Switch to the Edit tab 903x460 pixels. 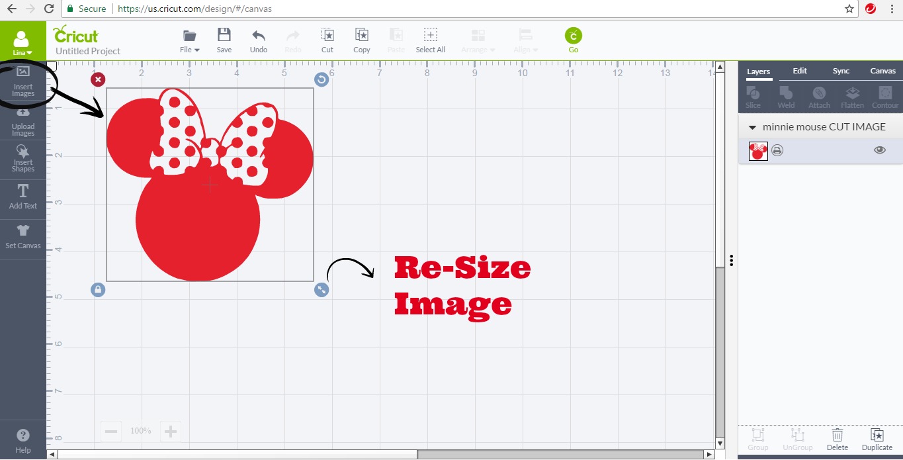pyautogui.click(x=800, y=71)
